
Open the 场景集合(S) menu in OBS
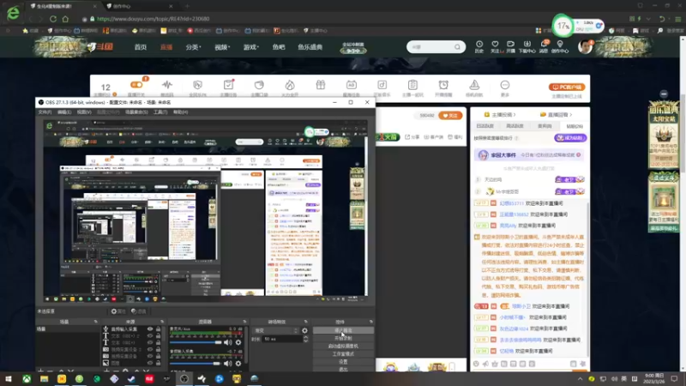(136, 112)
